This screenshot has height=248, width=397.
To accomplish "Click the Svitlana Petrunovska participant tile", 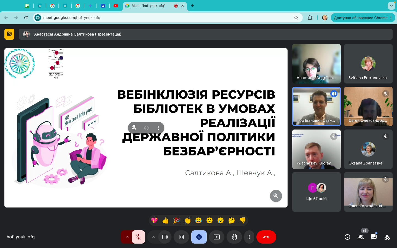I will [368, 64].
